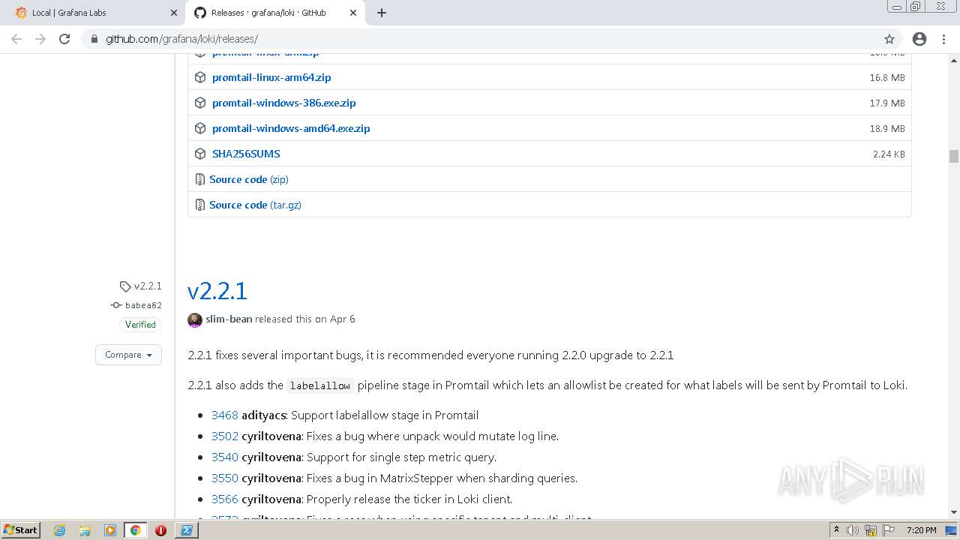Viewport: 960px width, 540px height.
Task: Click the 16.8 MB size text
Action: [x=887, y=77]
